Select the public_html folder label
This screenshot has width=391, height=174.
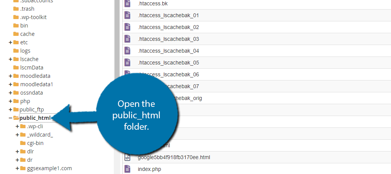coord(35,118)
